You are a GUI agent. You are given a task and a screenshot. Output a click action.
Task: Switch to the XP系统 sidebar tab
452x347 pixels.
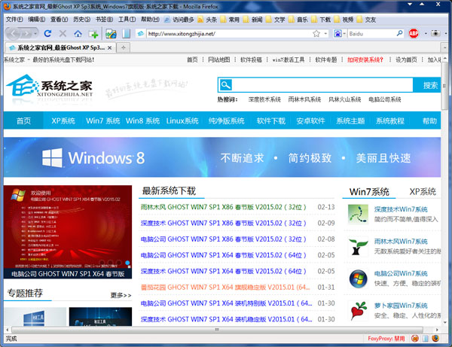click(x=423, y=192)
